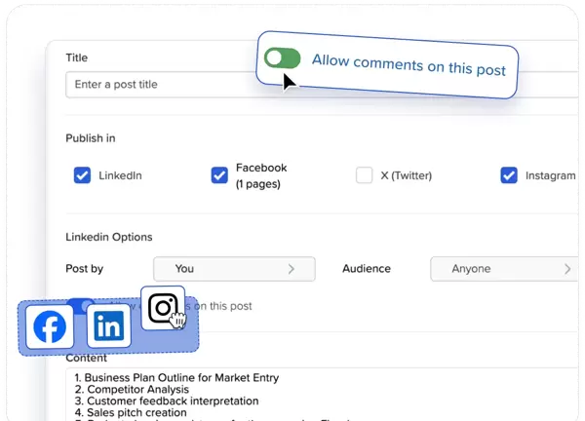This screenshot has height=421, width=585.
Task: Click the Customer feedback interpretation line
Action: coord(167,401)
